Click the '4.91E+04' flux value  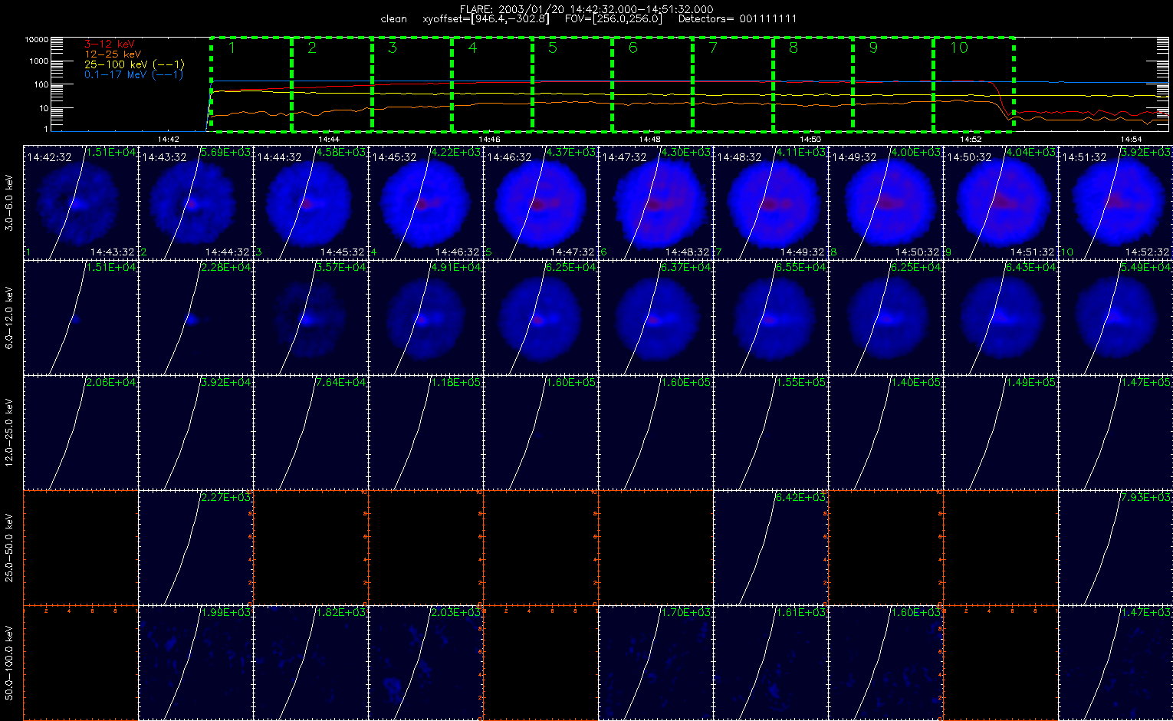[x=456, y=267]
